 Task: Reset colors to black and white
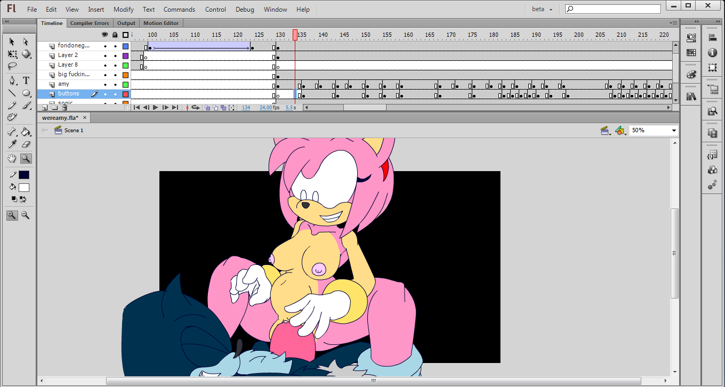click(14, 199)
